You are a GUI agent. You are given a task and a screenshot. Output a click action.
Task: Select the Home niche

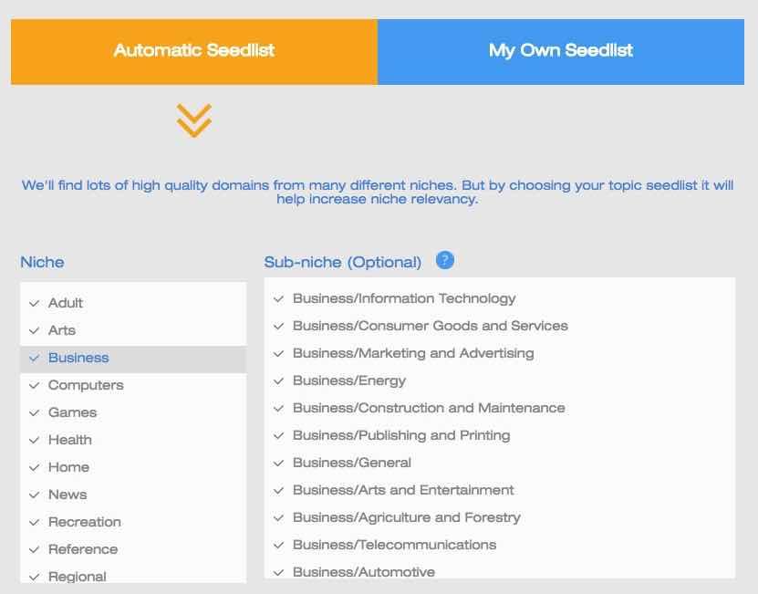(68, 467)
